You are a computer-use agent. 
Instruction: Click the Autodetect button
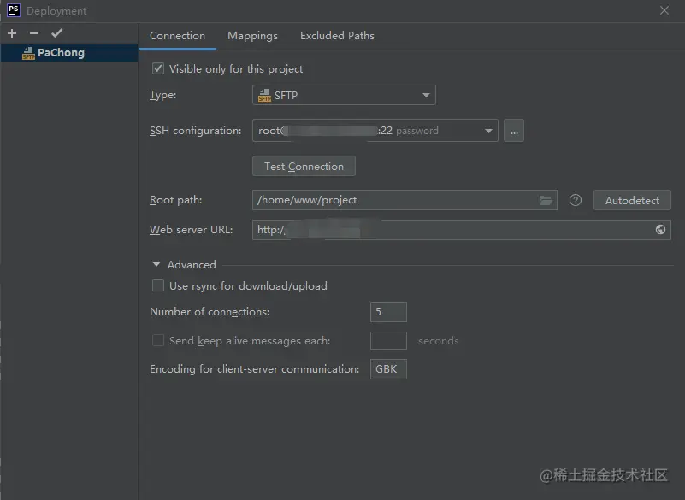pyautogui.click(x=632, y=201)
